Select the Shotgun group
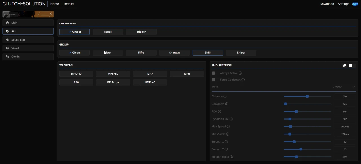The image size is (361, 164). pos(174,53)
